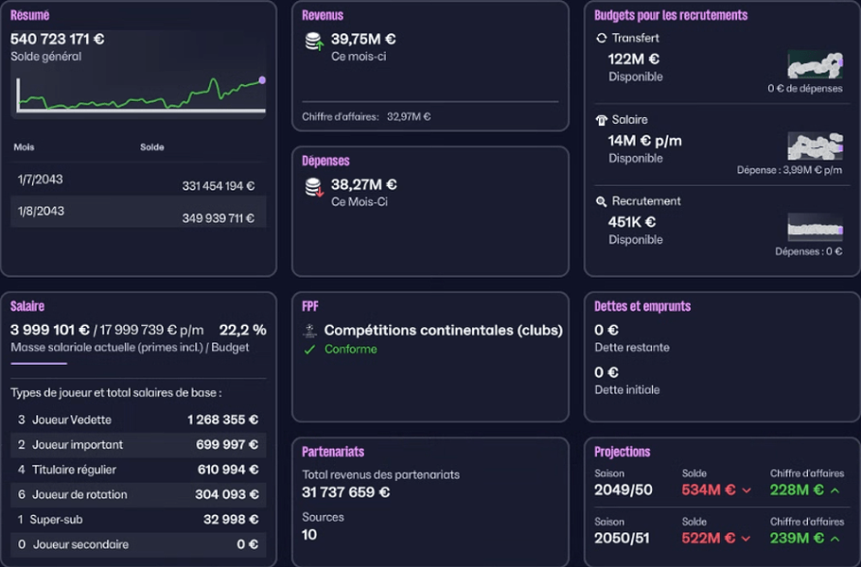Open the Budgets pour les recrutements heading
Viewport: 861px width, 567px height.
click(x=671, y=15)
